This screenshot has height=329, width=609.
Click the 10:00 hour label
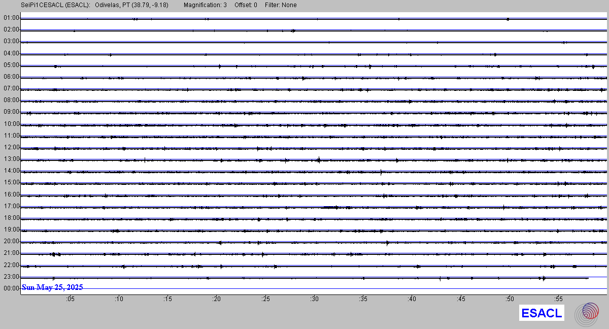pos(11,124)
